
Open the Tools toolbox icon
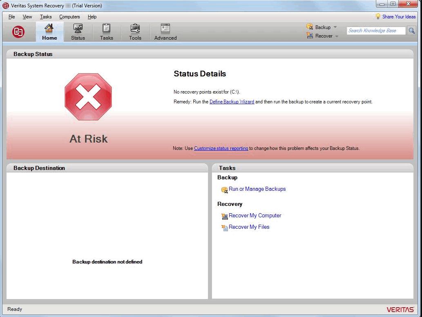[x=135, y=28]
